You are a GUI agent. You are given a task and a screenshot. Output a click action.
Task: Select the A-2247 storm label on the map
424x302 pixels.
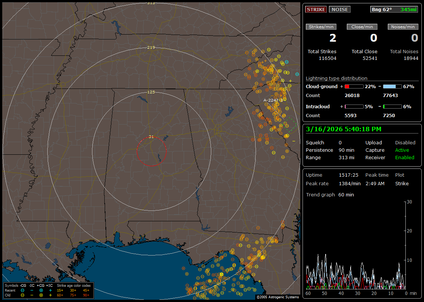(271, 100)
